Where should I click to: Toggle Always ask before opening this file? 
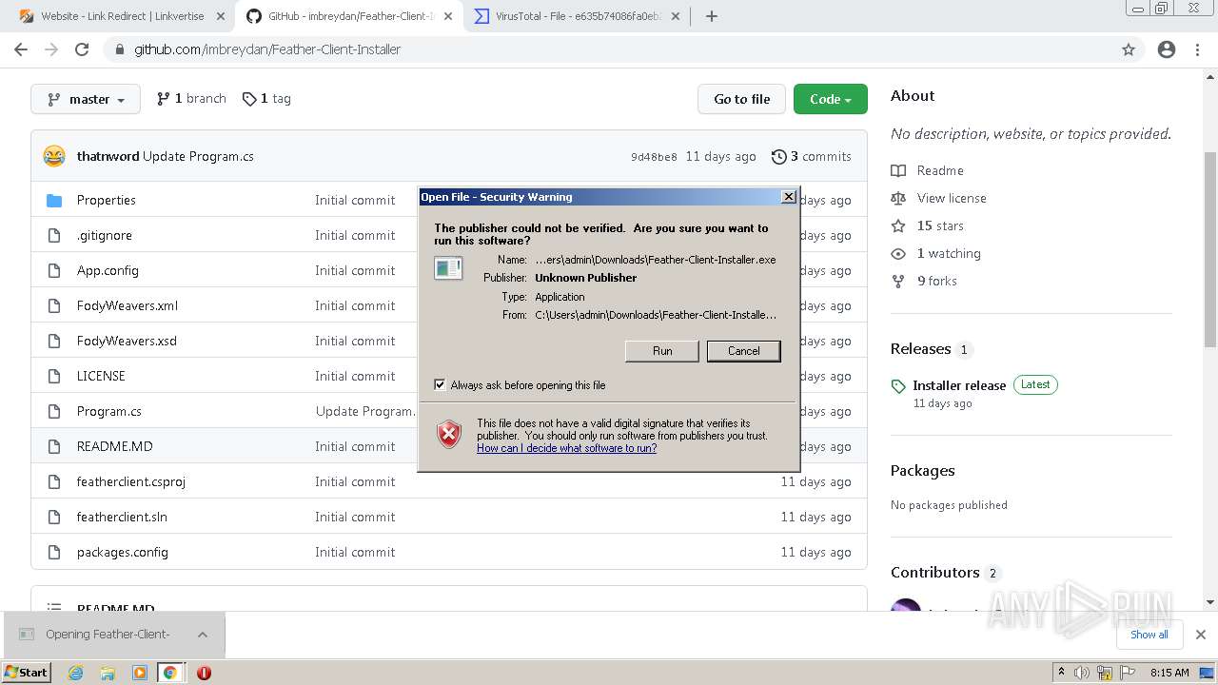coord(440,385)
